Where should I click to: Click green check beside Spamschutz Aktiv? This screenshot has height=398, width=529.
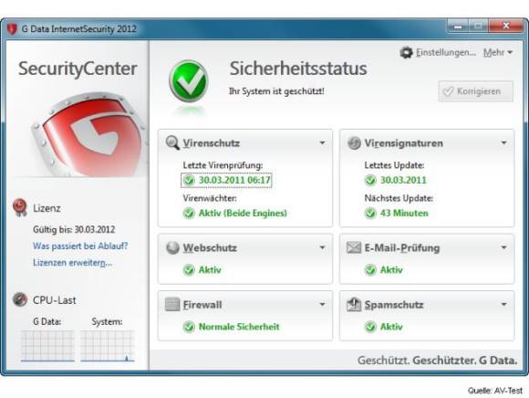370,327
